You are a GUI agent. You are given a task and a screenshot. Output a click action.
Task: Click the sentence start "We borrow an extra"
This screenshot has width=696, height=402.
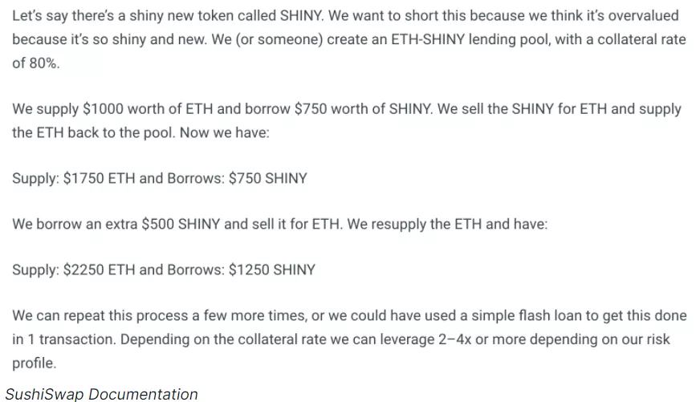[x=74, y=224]
